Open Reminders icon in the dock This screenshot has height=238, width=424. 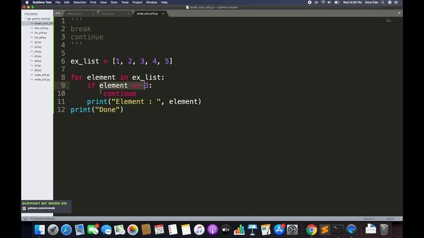point(172,229)
